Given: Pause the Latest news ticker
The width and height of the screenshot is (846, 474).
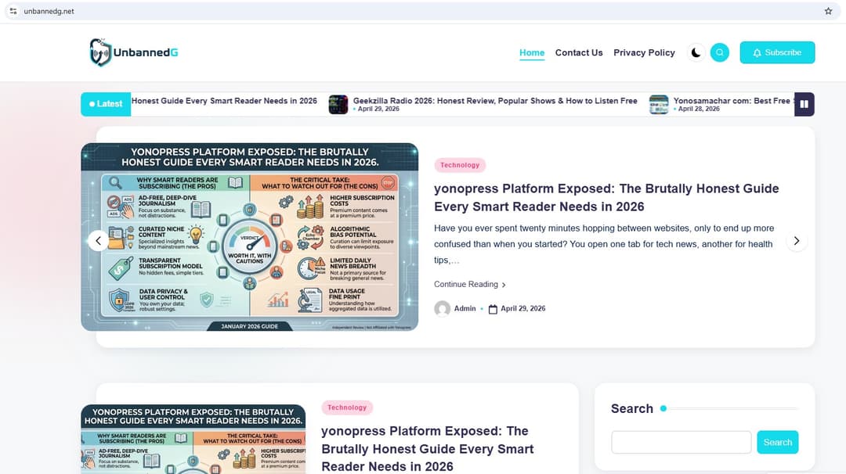Looking at the screenshot, I should coord(804,104).
